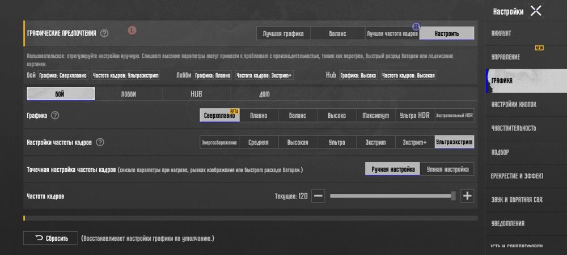Set graphics quality to Баланс

[x=298, y=116]
